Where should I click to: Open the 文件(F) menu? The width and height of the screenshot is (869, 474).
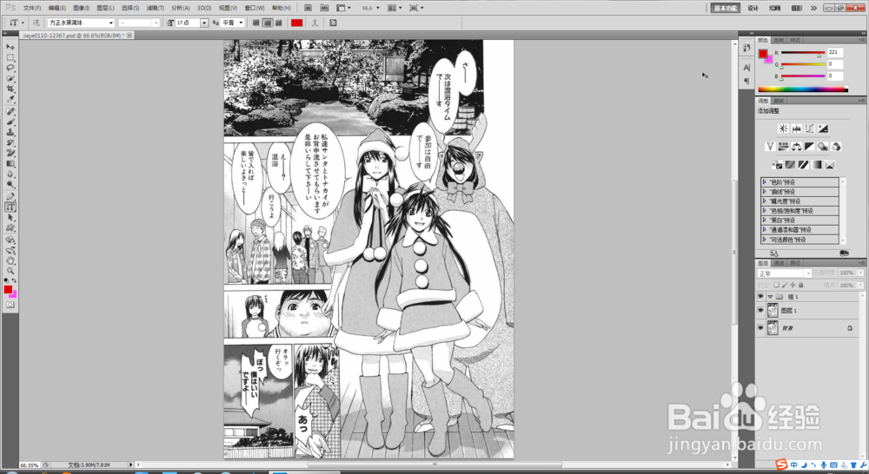pyautogui.click(x=32, y=9)
